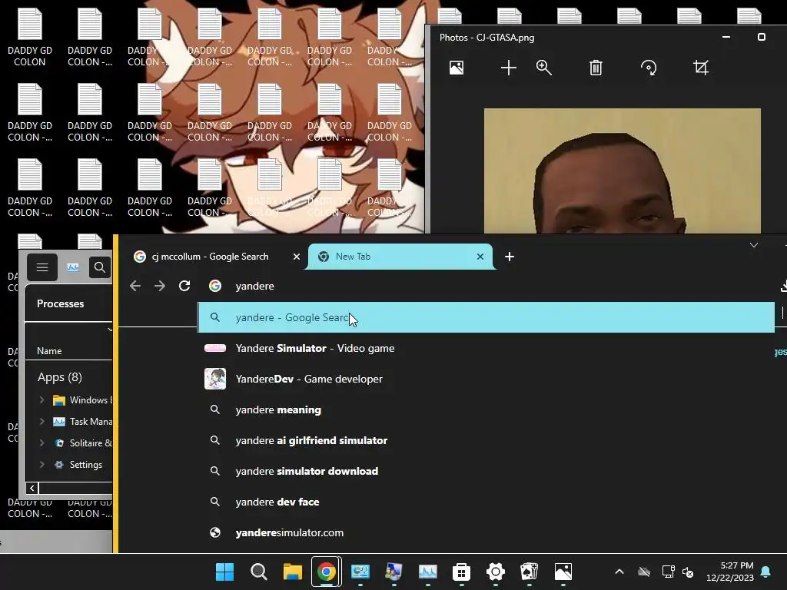This screenshot has height=590, width=787.
Task: Click the Task Manager search button
Action: click(x=100, y=267)
